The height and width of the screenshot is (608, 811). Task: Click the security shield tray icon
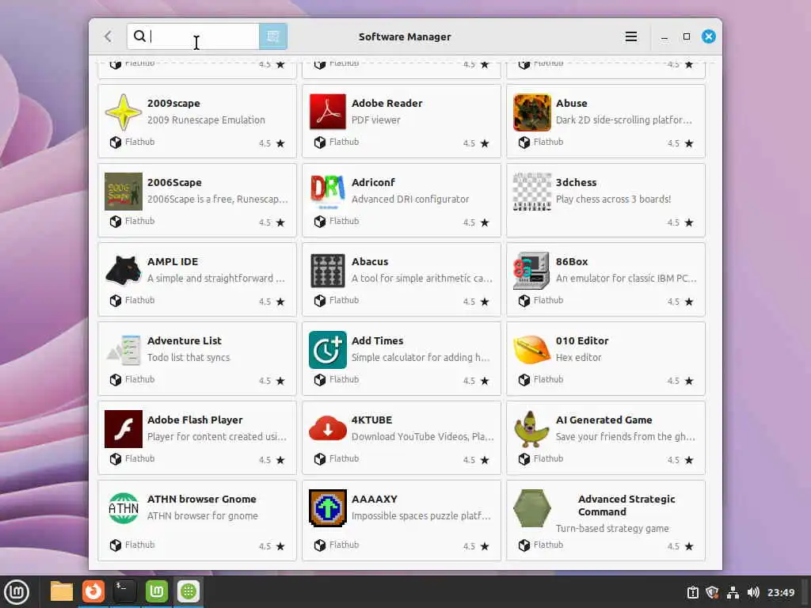[x=712, y=592]
